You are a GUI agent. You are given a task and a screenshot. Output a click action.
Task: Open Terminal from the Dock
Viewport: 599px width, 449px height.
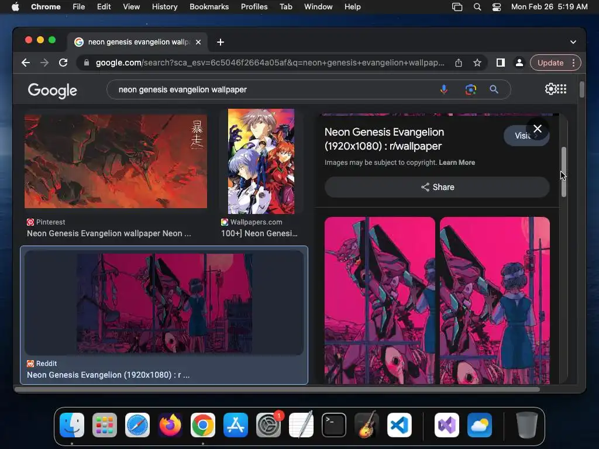click(334, 425)
